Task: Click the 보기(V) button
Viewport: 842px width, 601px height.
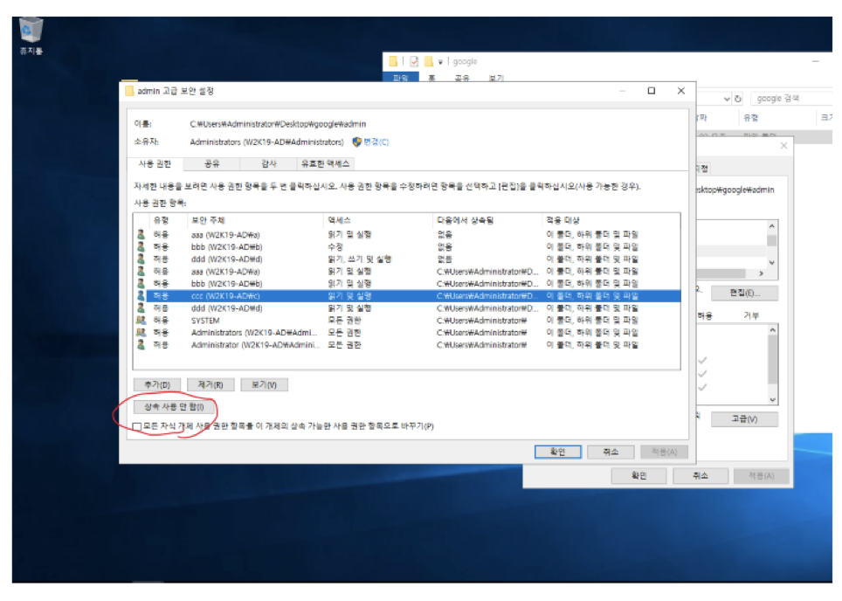Action: 264,385
